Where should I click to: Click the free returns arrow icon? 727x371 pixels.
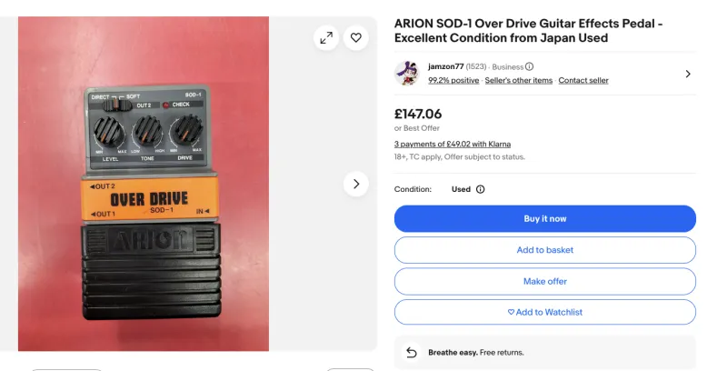coord(412,353)
